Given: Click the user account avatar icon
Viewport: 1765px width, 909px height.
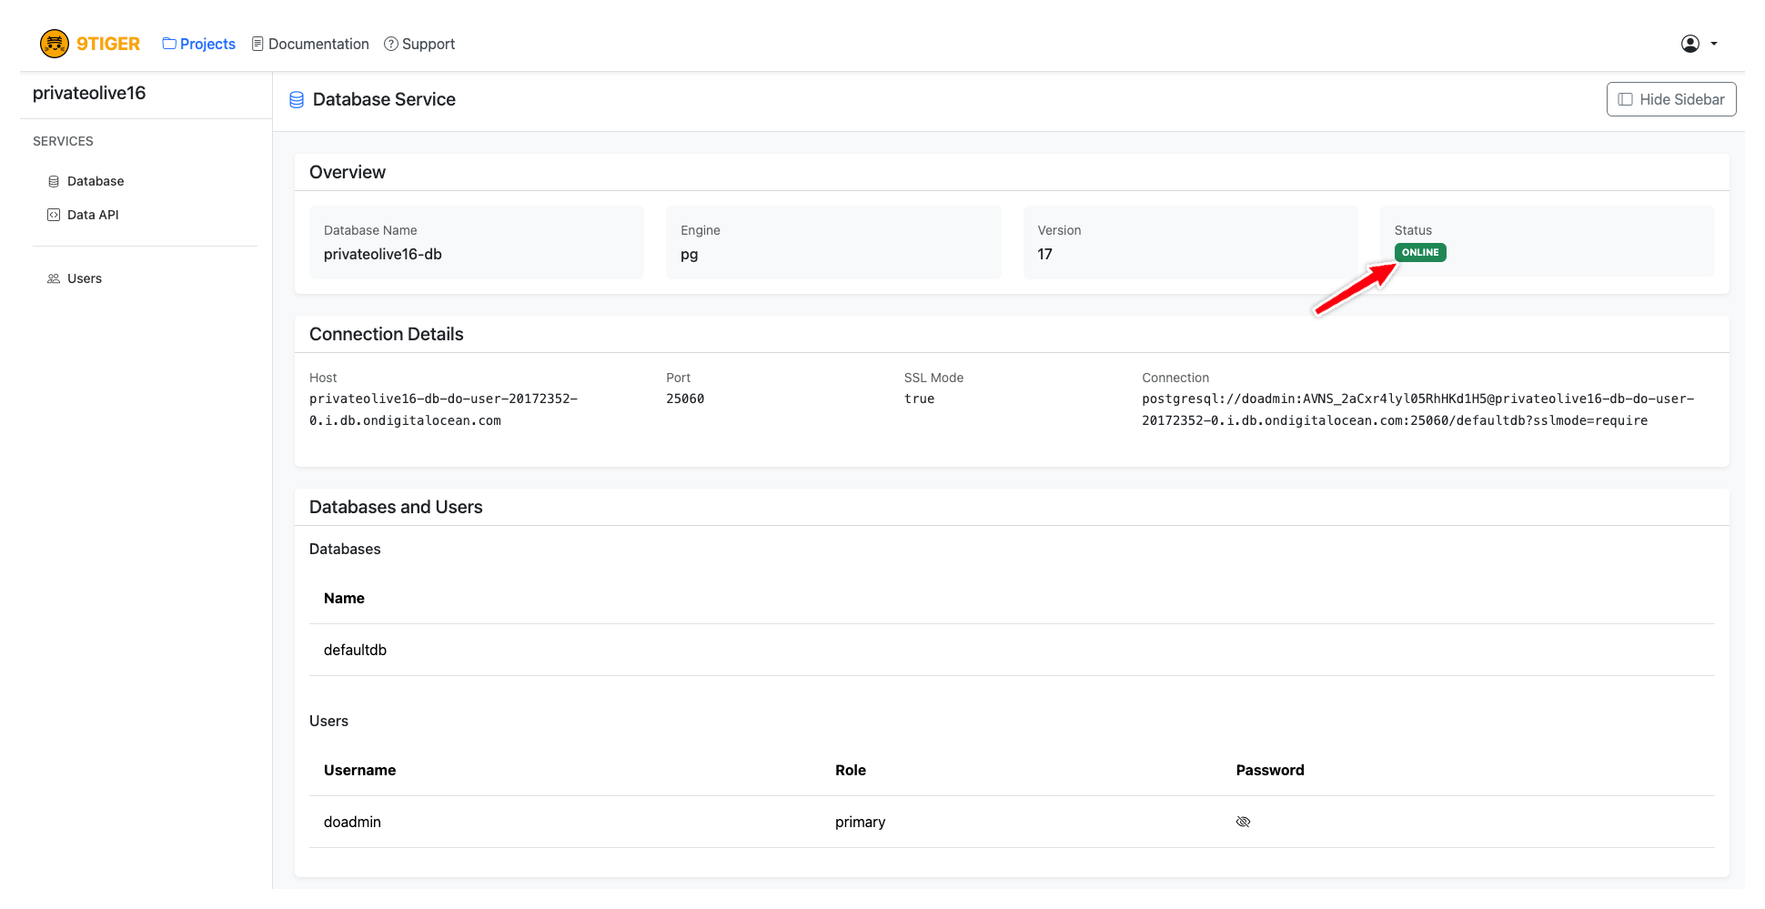Looking at the screenshot, I should 1689,44.
